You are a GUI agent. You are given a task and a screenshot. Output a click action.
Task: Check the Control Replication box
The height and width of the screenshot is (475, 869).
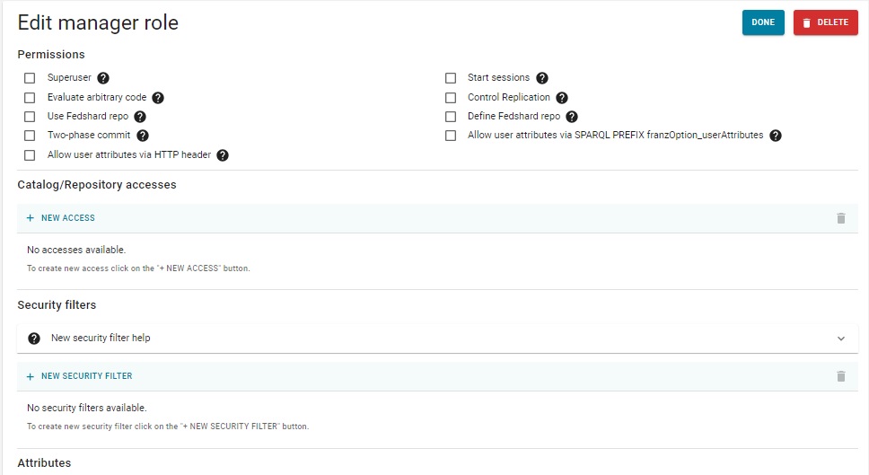pyautogui.click(x=451, y=98)
